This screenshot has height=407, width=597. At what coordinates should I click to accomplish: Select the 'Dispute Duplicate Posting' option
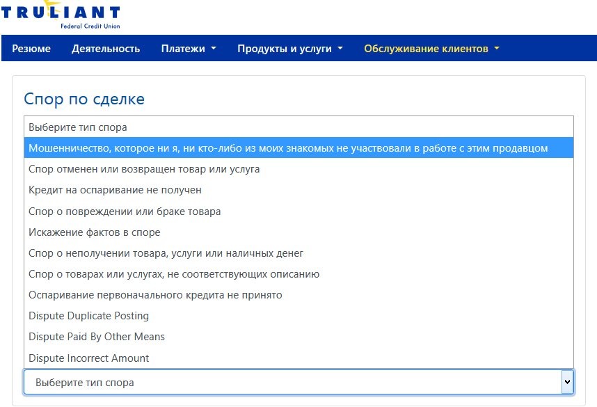pyautogui.click(x=298, y=316)
